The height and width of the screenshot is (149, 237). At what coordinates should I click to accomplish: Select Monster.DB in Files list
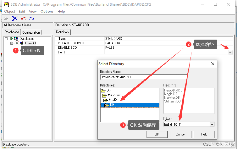pos(172,98)
